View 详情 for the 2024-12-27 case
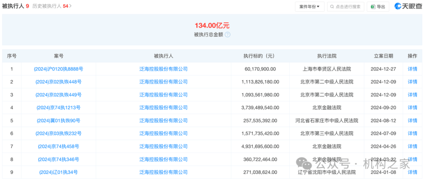Screen dimensions: 424x181 412,69
